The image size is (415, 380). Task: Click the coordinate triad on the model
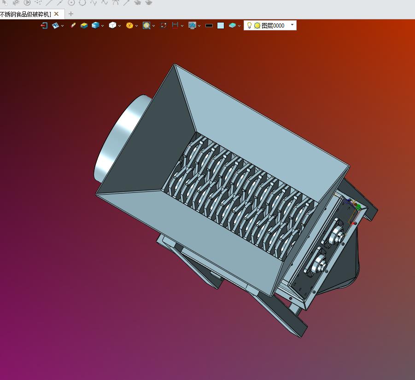click(x=354, y=211)
